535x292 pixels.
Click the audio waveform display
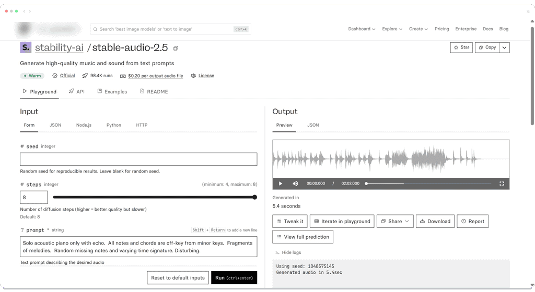(391, 159)
